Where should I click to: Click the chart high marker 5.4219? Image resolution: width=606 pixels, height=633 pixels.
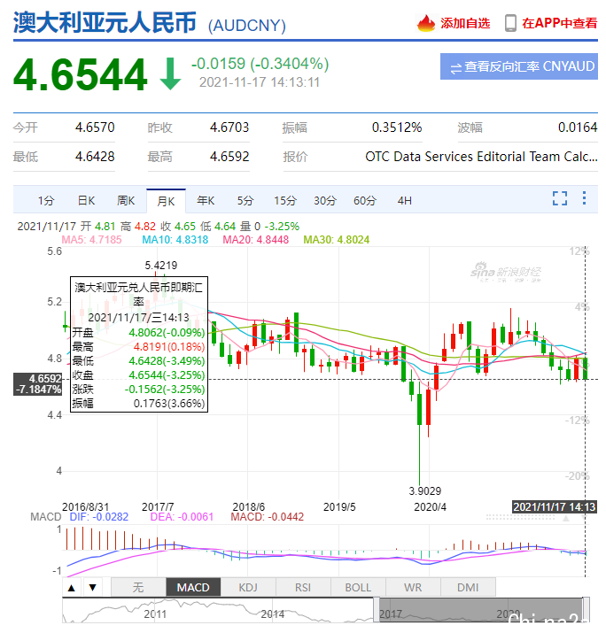[x=160, y=266]
